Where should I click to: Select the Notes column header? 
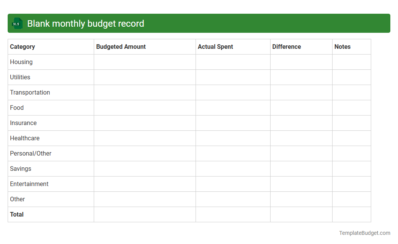click(342, 47)
